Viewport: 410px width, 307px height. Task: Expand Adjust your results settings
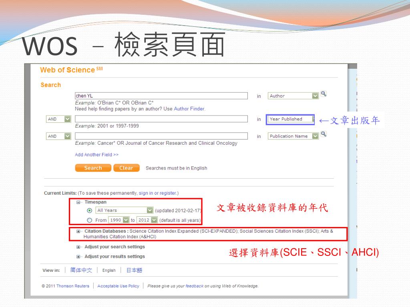pyautogui.click(x=78, y=257)
